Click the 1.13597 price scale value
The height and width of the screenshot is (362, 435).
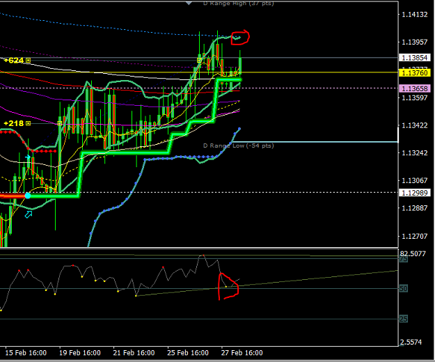pos(415,97)
